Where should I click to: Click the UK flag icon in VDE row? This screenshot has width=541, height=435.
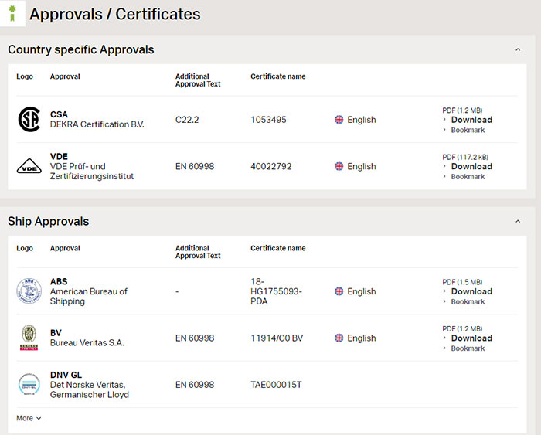coord(339,166)
